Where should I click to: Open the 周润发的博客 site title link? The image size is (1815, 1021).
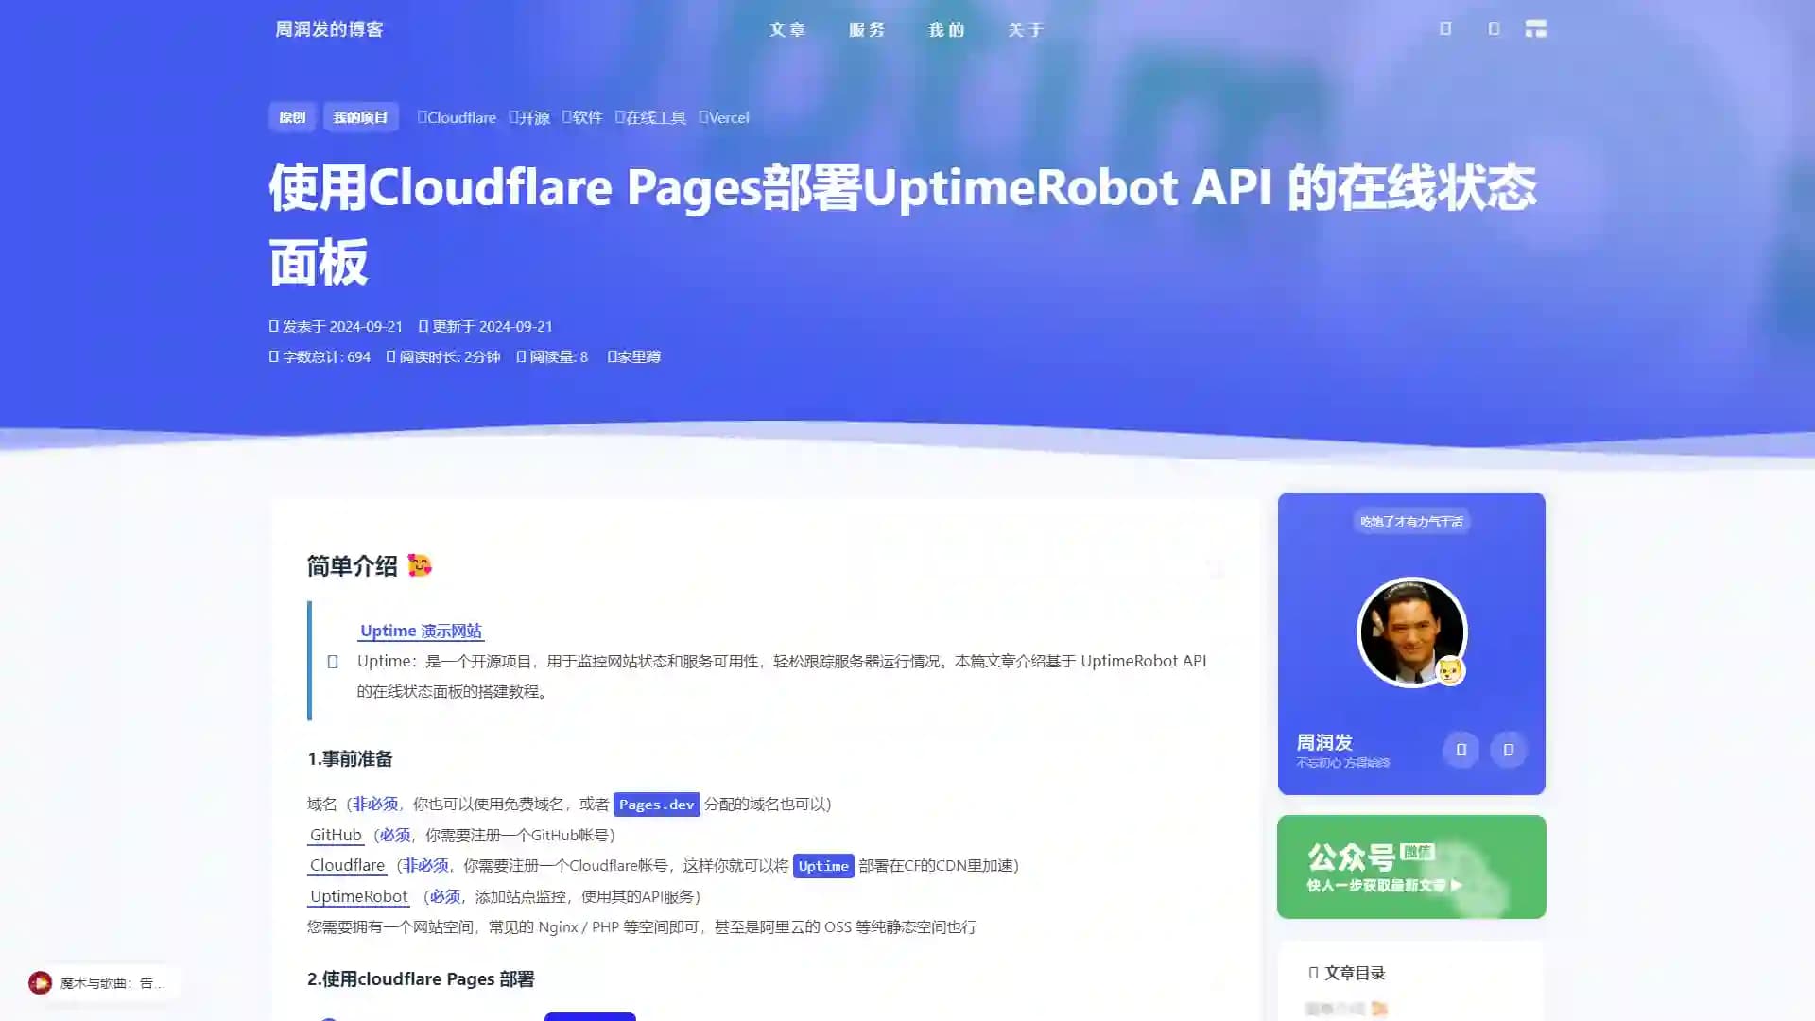(x=329, y=29)
